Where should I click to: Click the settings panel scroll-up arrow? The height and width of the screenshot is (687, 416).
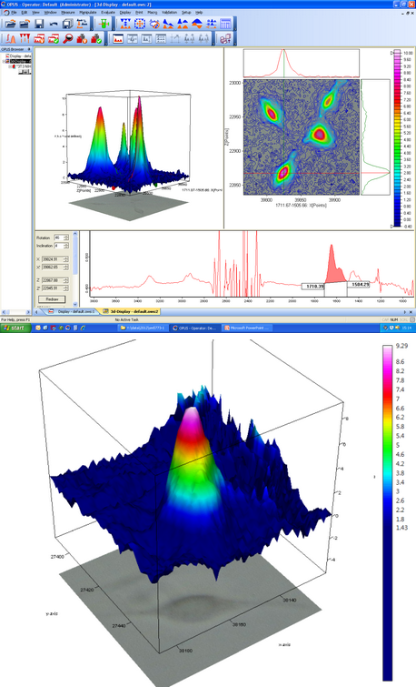75,234
